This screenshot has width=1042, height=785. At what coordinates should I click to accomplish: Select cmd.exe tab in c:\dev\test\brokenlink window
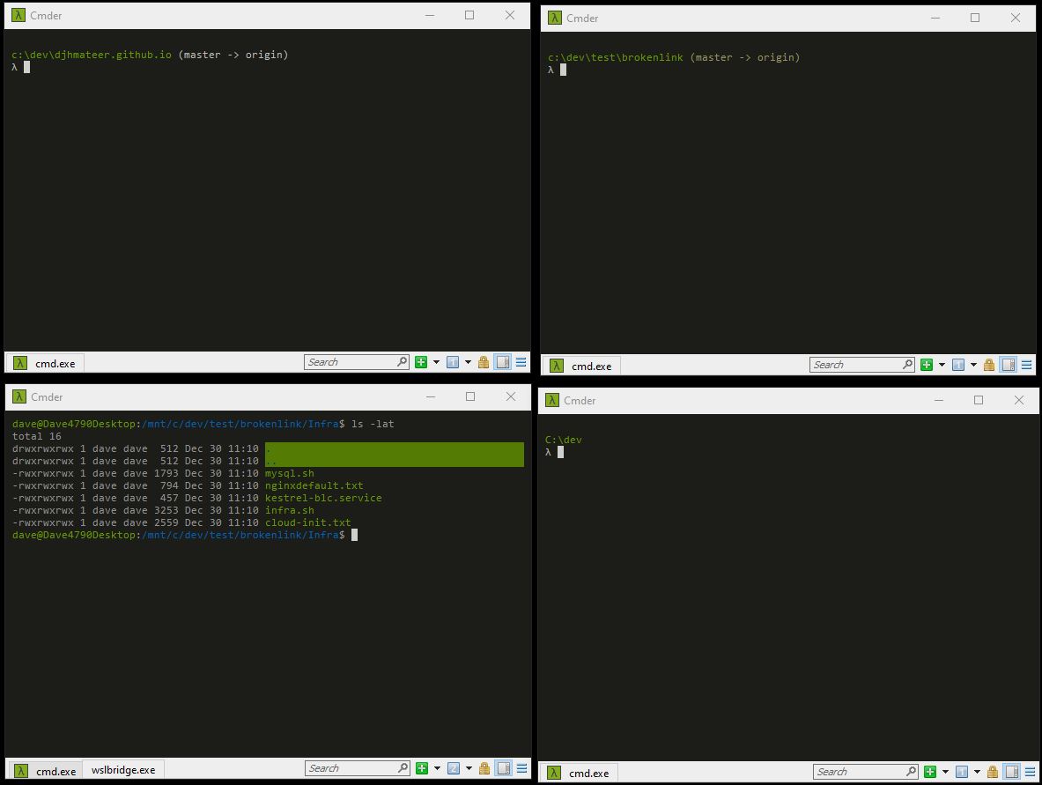(581, 366)
